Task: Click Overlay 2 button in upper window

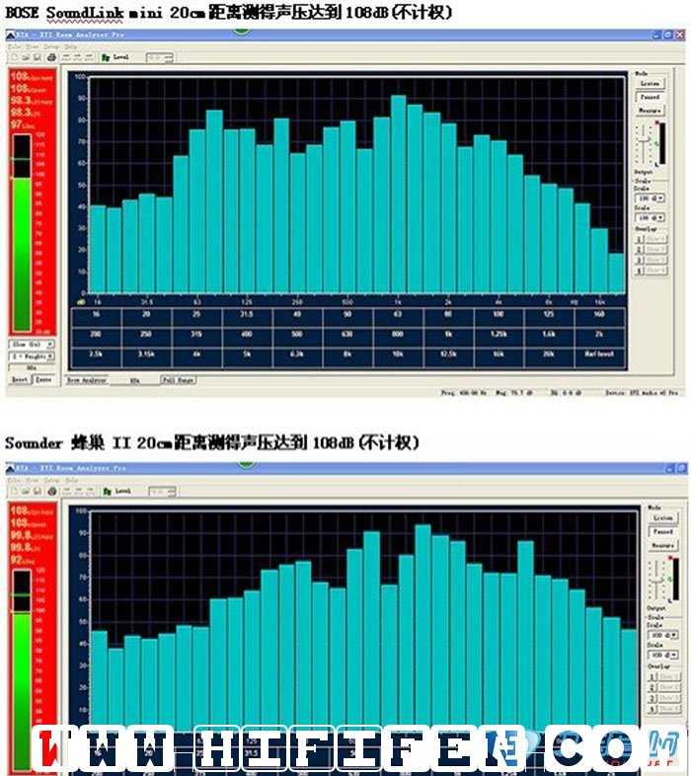Action: point(639,250)
